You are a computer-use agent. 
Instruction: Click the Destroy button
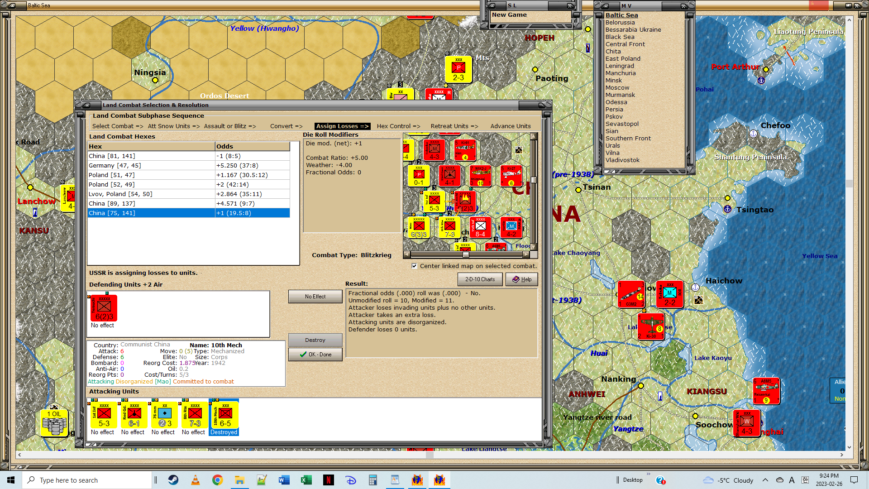click(x=315, y=340)
